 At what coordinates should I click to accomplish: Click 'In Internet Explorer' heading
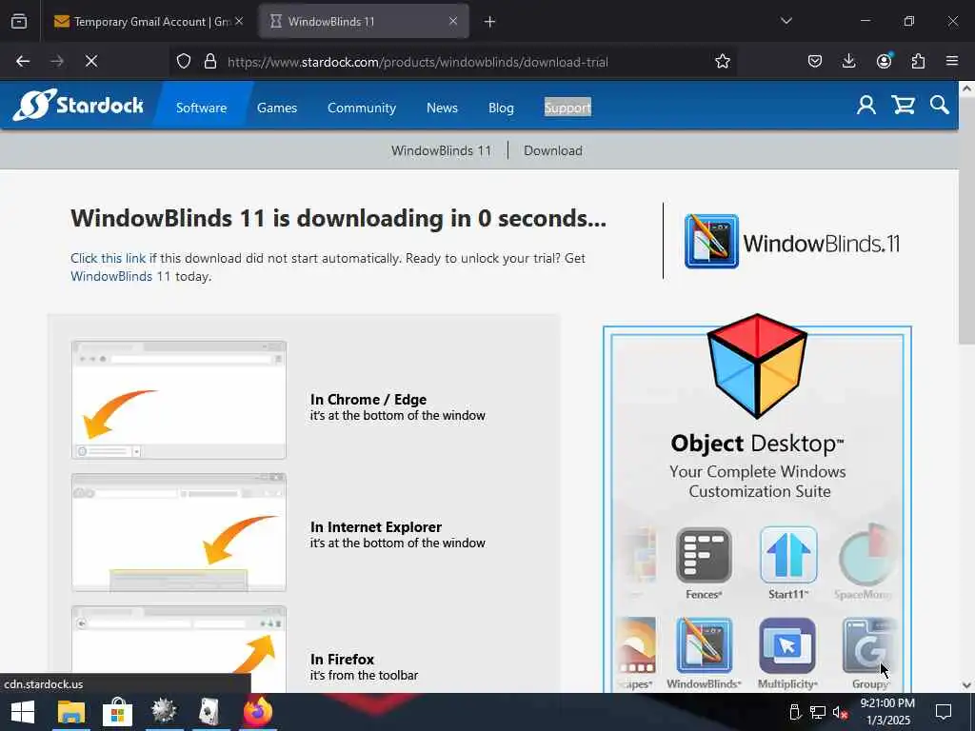click(375, 526)
